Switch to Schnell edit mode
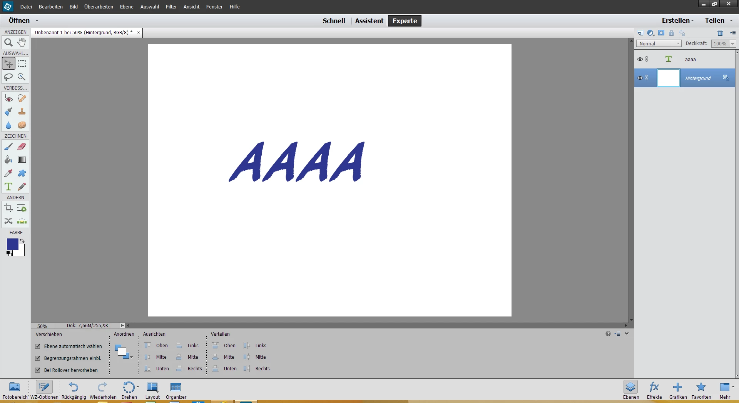739x403 pixels. click(334, 21)
